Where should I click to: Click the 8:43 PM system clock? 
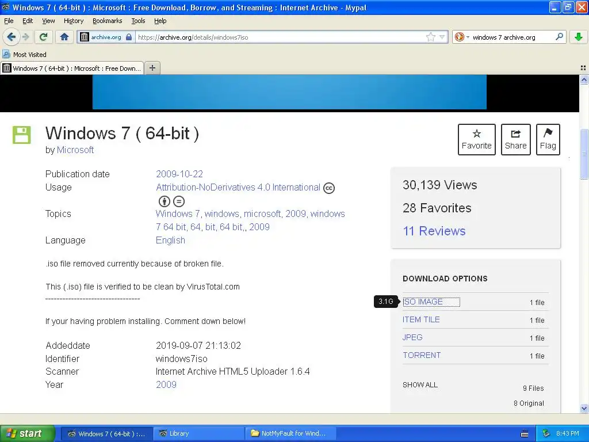pyautogui.click(x=567, y=433)
